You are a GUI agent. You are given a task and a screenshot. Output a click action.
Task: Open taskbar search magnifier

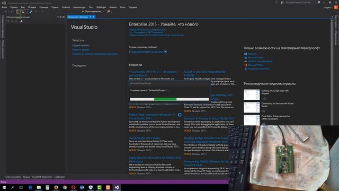click(13, 187)
